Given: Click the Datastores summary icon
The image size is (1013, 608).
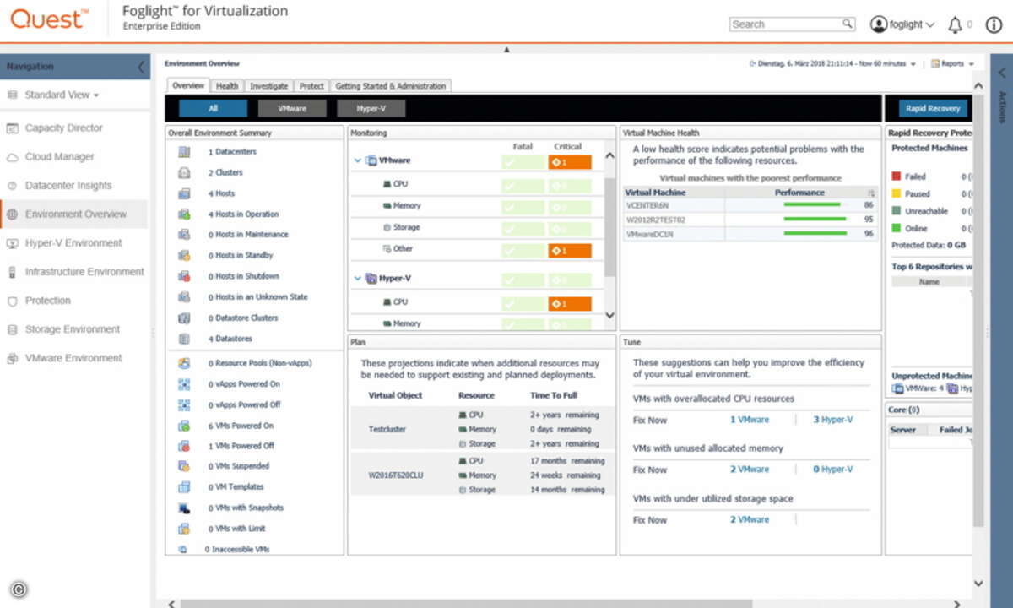Looking at the screenshot, I should pyautogui.click(x=184, y=339).
